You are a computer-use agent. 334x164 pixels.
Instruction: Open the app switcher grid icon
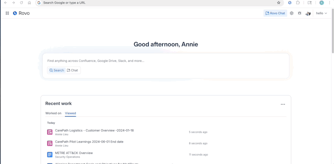(7, 13)
